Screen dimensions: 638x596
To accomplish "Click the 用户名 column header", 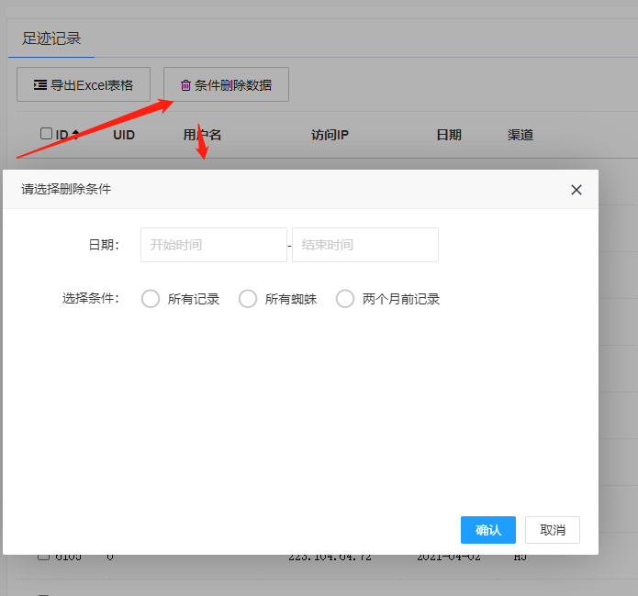I will coord(202,135).
